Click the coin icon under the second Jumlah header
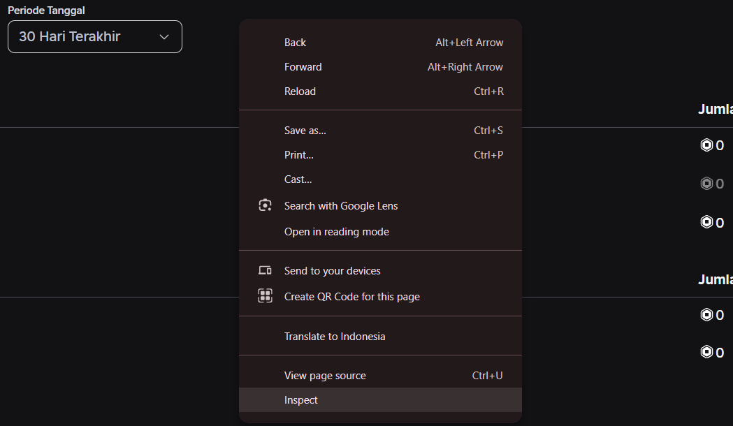 [x=705, y=314]
